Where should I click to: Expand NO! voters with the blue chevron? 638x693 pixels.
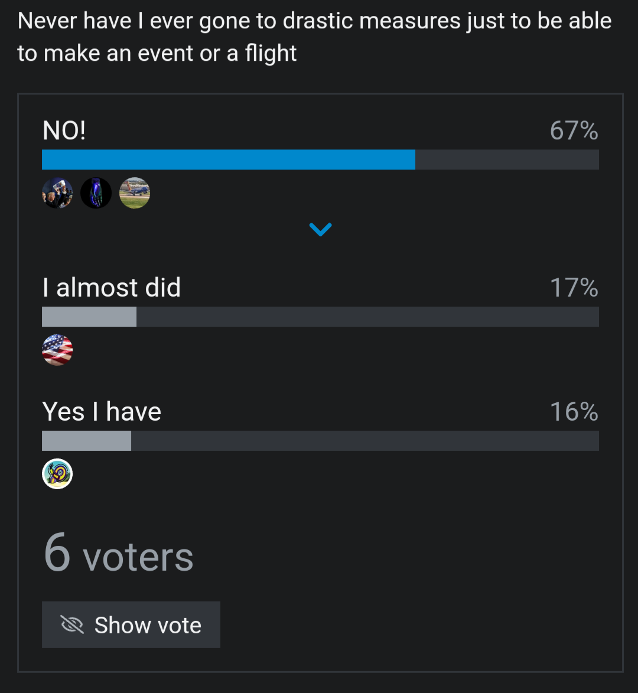click(x=320, y=229)
